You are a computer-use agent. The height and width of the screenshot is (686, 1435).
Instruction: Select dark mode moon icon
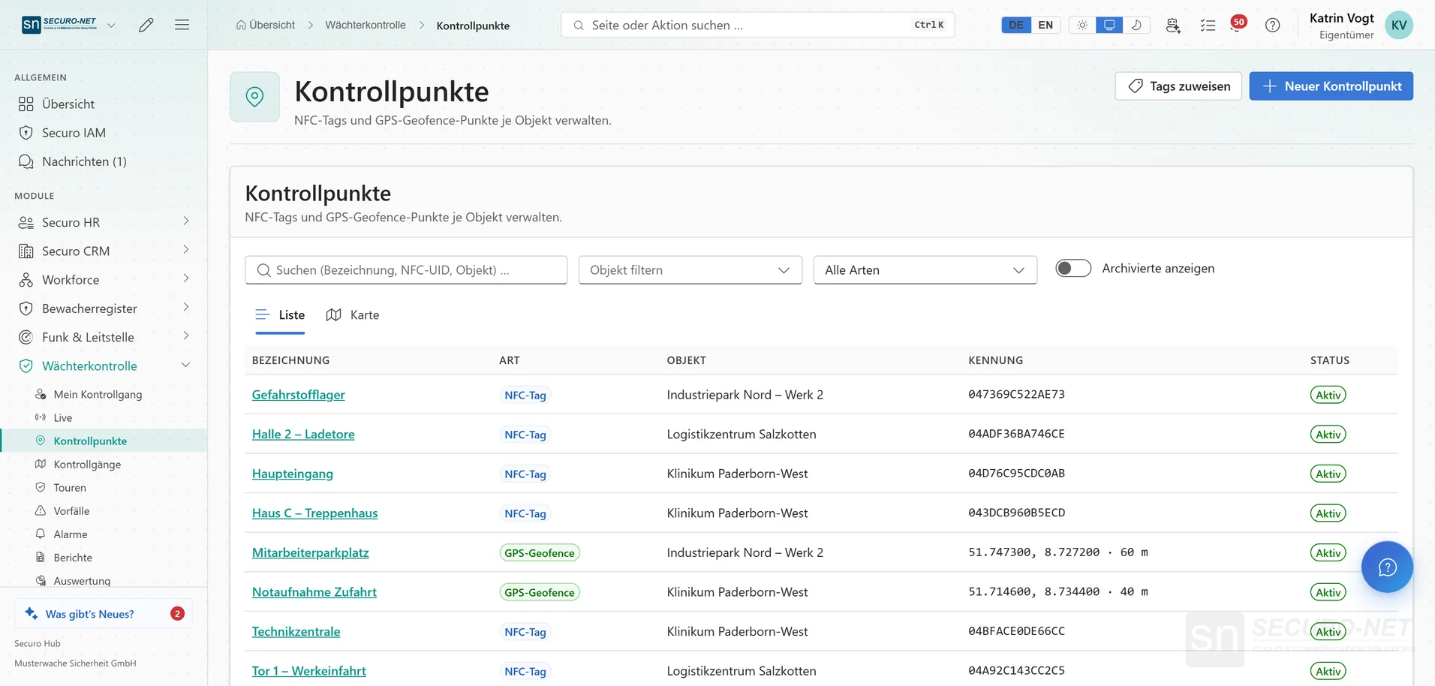[1136, 25]
